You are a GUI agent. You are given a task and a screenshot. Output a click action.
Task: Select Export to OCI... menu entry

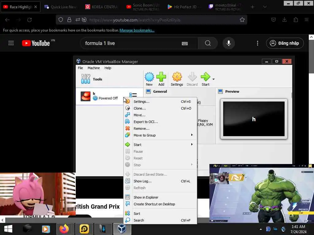click(160, 122)
